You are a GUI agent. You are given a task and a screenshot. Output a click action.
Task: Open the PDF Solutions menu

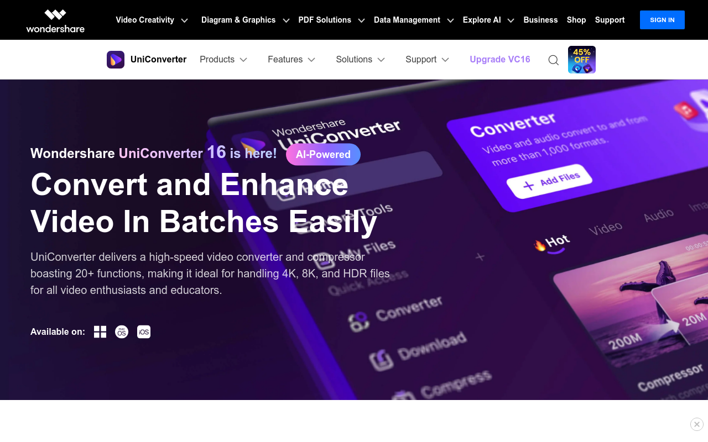325,20
